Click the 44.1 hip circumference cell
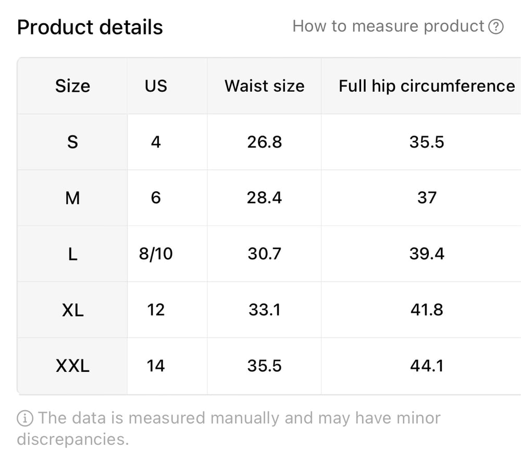 427,366
